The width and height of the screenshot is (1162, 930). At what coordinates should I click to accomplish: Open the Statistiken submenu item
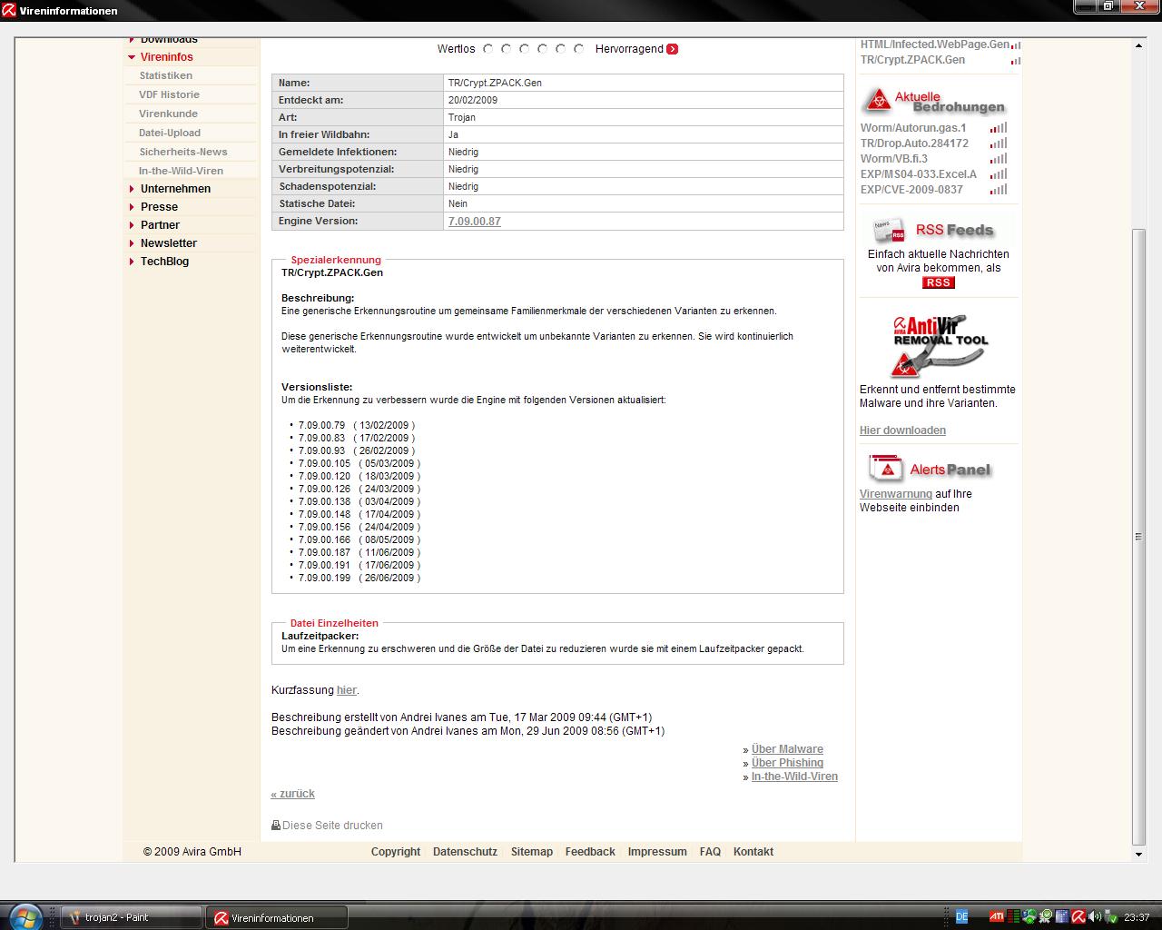tap(165, 75)
